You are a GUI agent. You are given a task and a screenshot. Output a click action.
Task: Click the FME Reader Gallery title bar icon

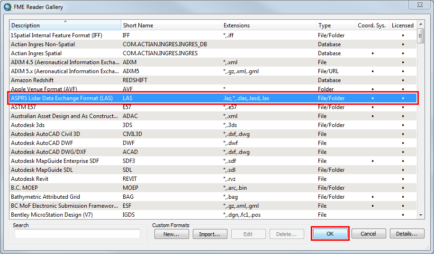click(8, 7)
